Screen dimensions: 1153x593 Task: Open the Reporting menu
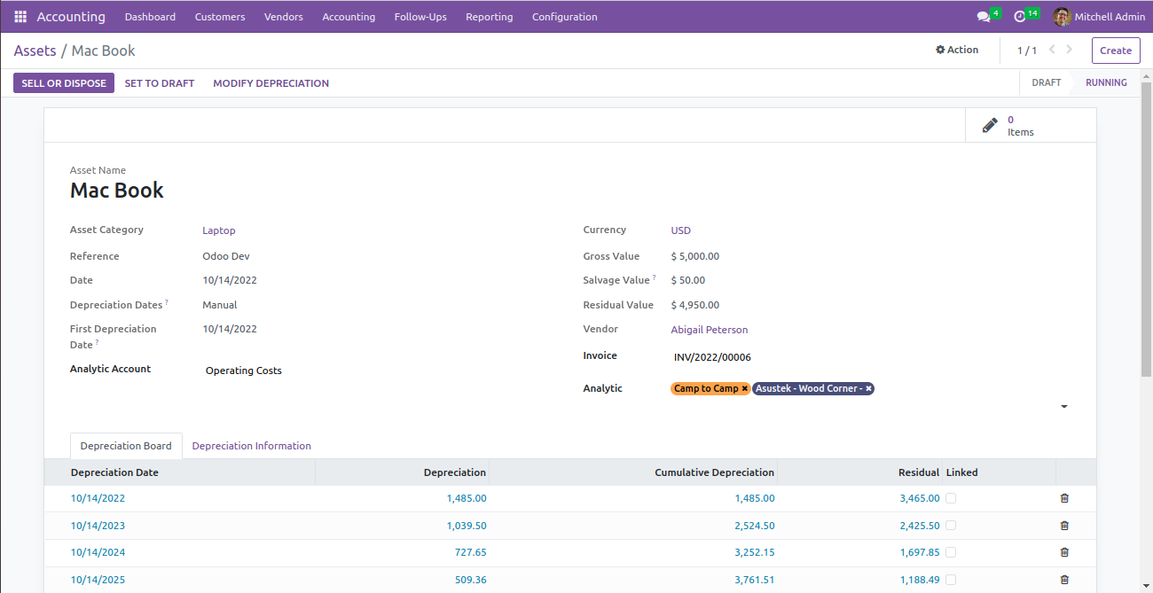[489, 17]
